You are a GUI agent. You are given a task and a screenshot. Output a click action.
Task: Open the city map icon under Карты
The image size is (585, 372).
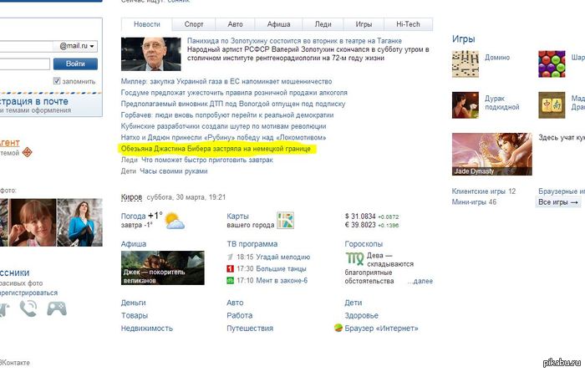click(x=286, y=221)
